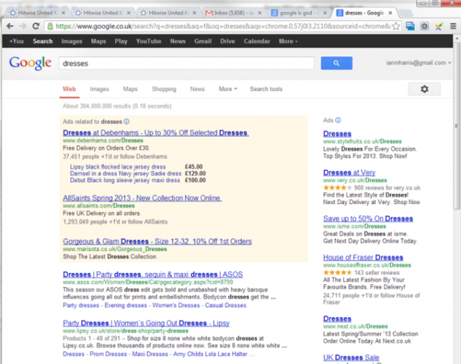Open Play from the black bar
The width and height of the screenshot is (461, 364).
click(x=121, y=41)
